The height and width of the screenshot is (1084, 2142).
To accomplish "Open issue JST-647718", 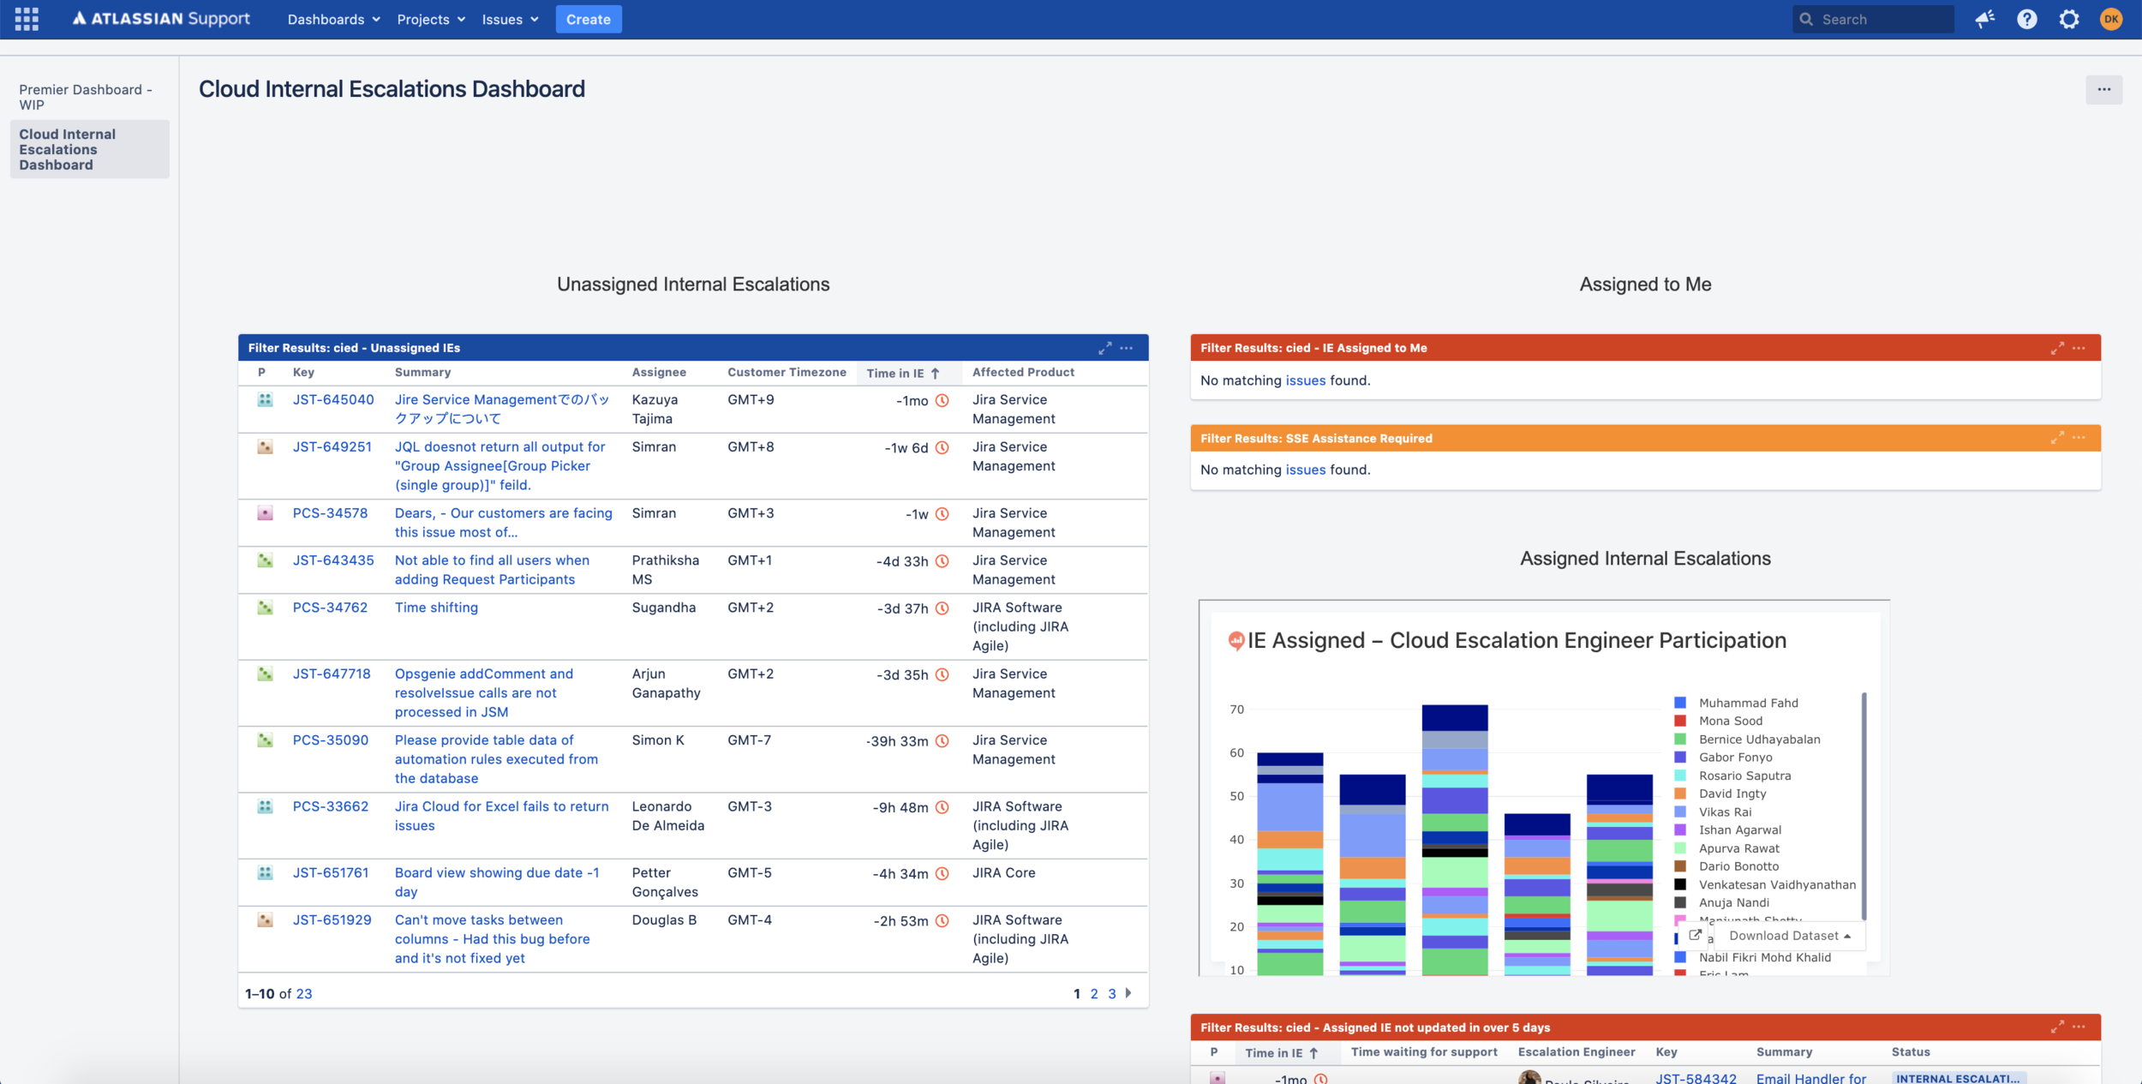I will (x=332, y=674).
